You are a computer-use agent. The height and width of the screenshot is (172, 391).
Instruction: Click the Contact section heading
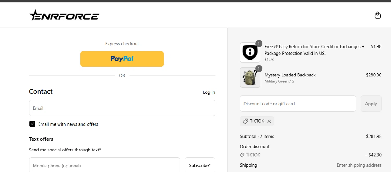pos(41,91)
